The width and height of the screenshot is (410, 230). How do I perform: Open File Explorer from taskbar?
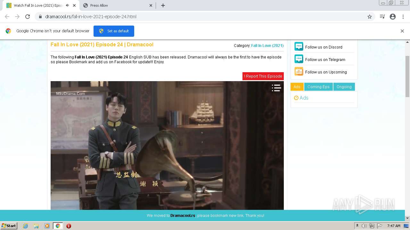click(x=36, y=226)
